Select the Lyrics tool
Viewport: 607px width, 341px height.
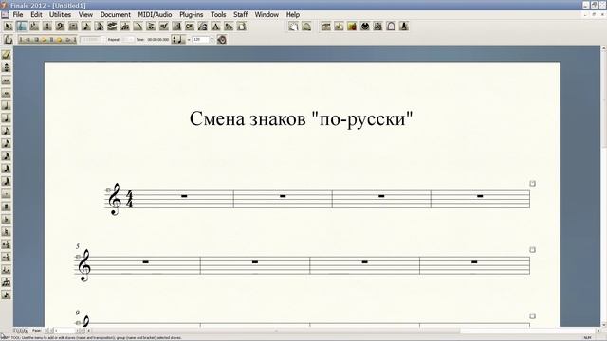pyautogui.click(x=203, y=27)
